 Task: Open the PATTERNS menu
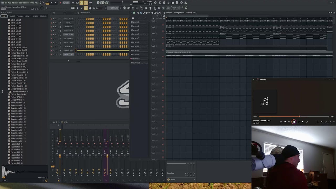(x=15, y=3)
